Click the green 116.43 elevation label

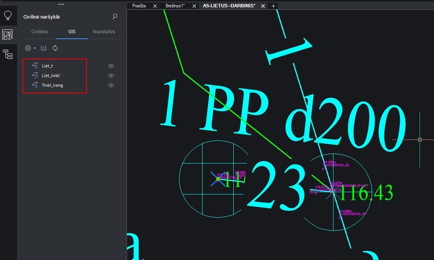(366, 193)
